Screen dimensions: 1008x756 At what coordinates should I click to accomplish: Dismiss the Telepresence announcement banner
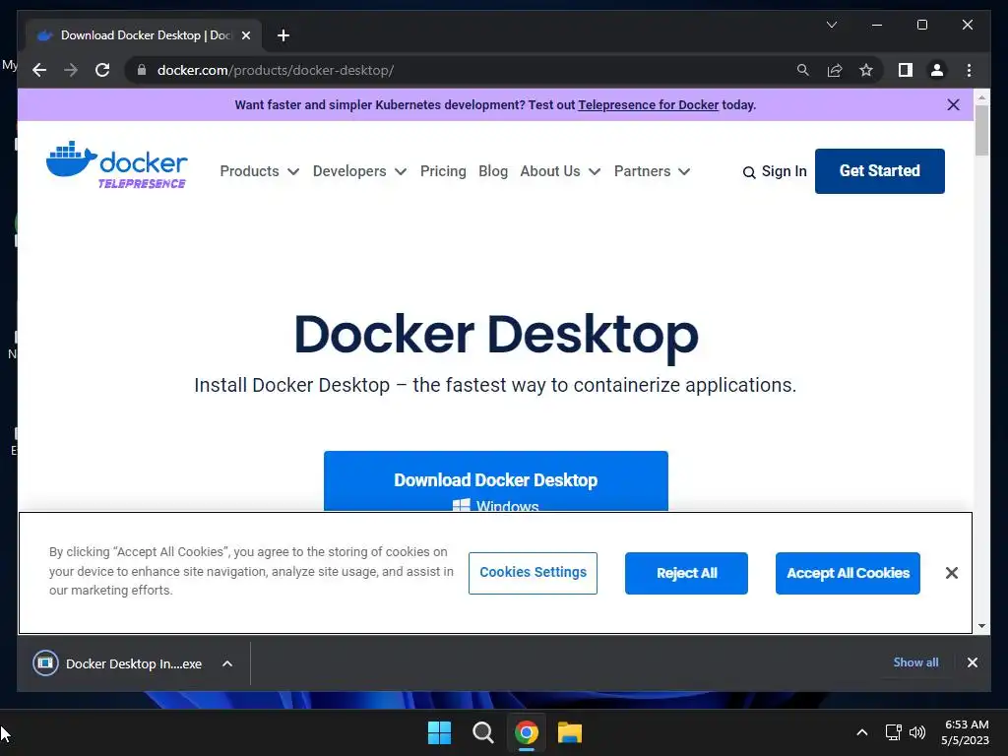coord(953,104)
